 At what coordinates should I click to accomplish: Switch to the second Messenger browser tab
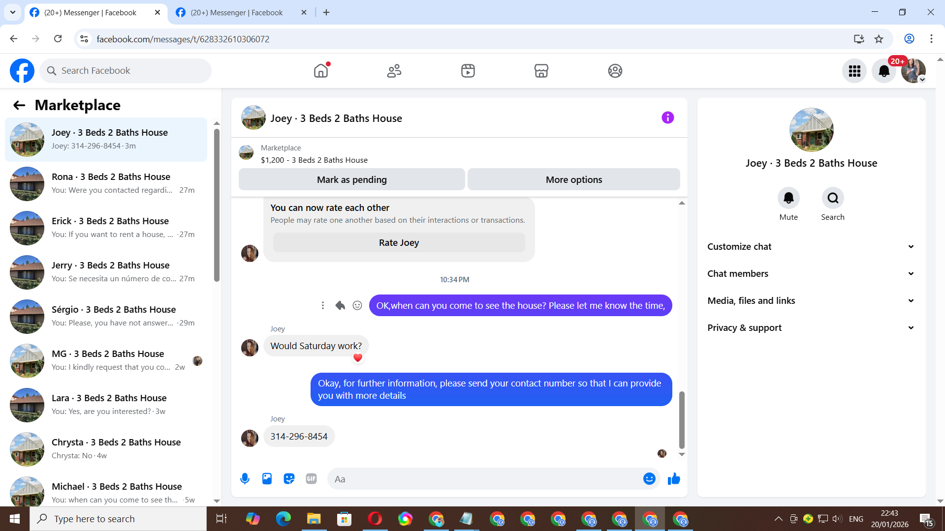pyautogui.click(x=242, y=13)
